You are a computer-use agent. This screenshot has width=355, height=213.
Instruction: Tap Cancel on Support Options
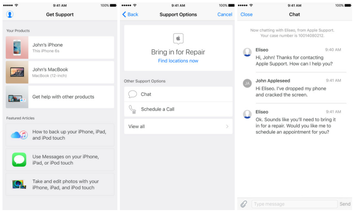tap(225, 14)
